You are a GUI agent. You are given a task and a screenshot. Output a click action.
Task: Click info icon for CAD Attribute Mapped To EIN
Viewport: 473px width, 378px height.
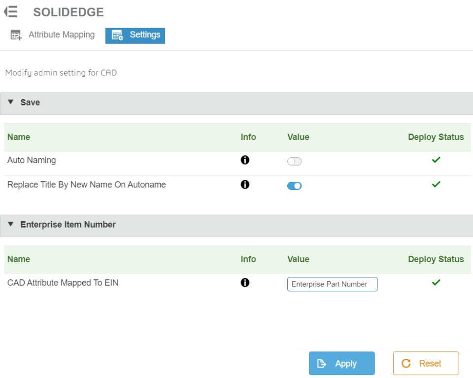pos(245,283)
